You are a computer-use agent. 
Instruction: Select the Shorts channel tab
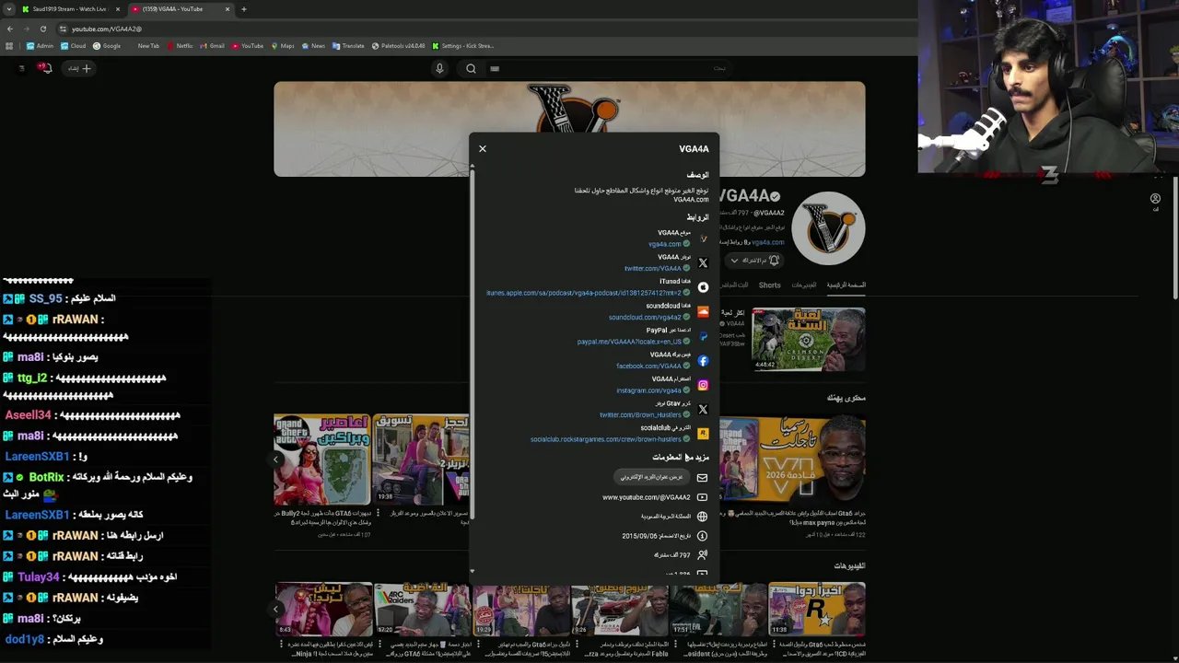pos(769,285)
